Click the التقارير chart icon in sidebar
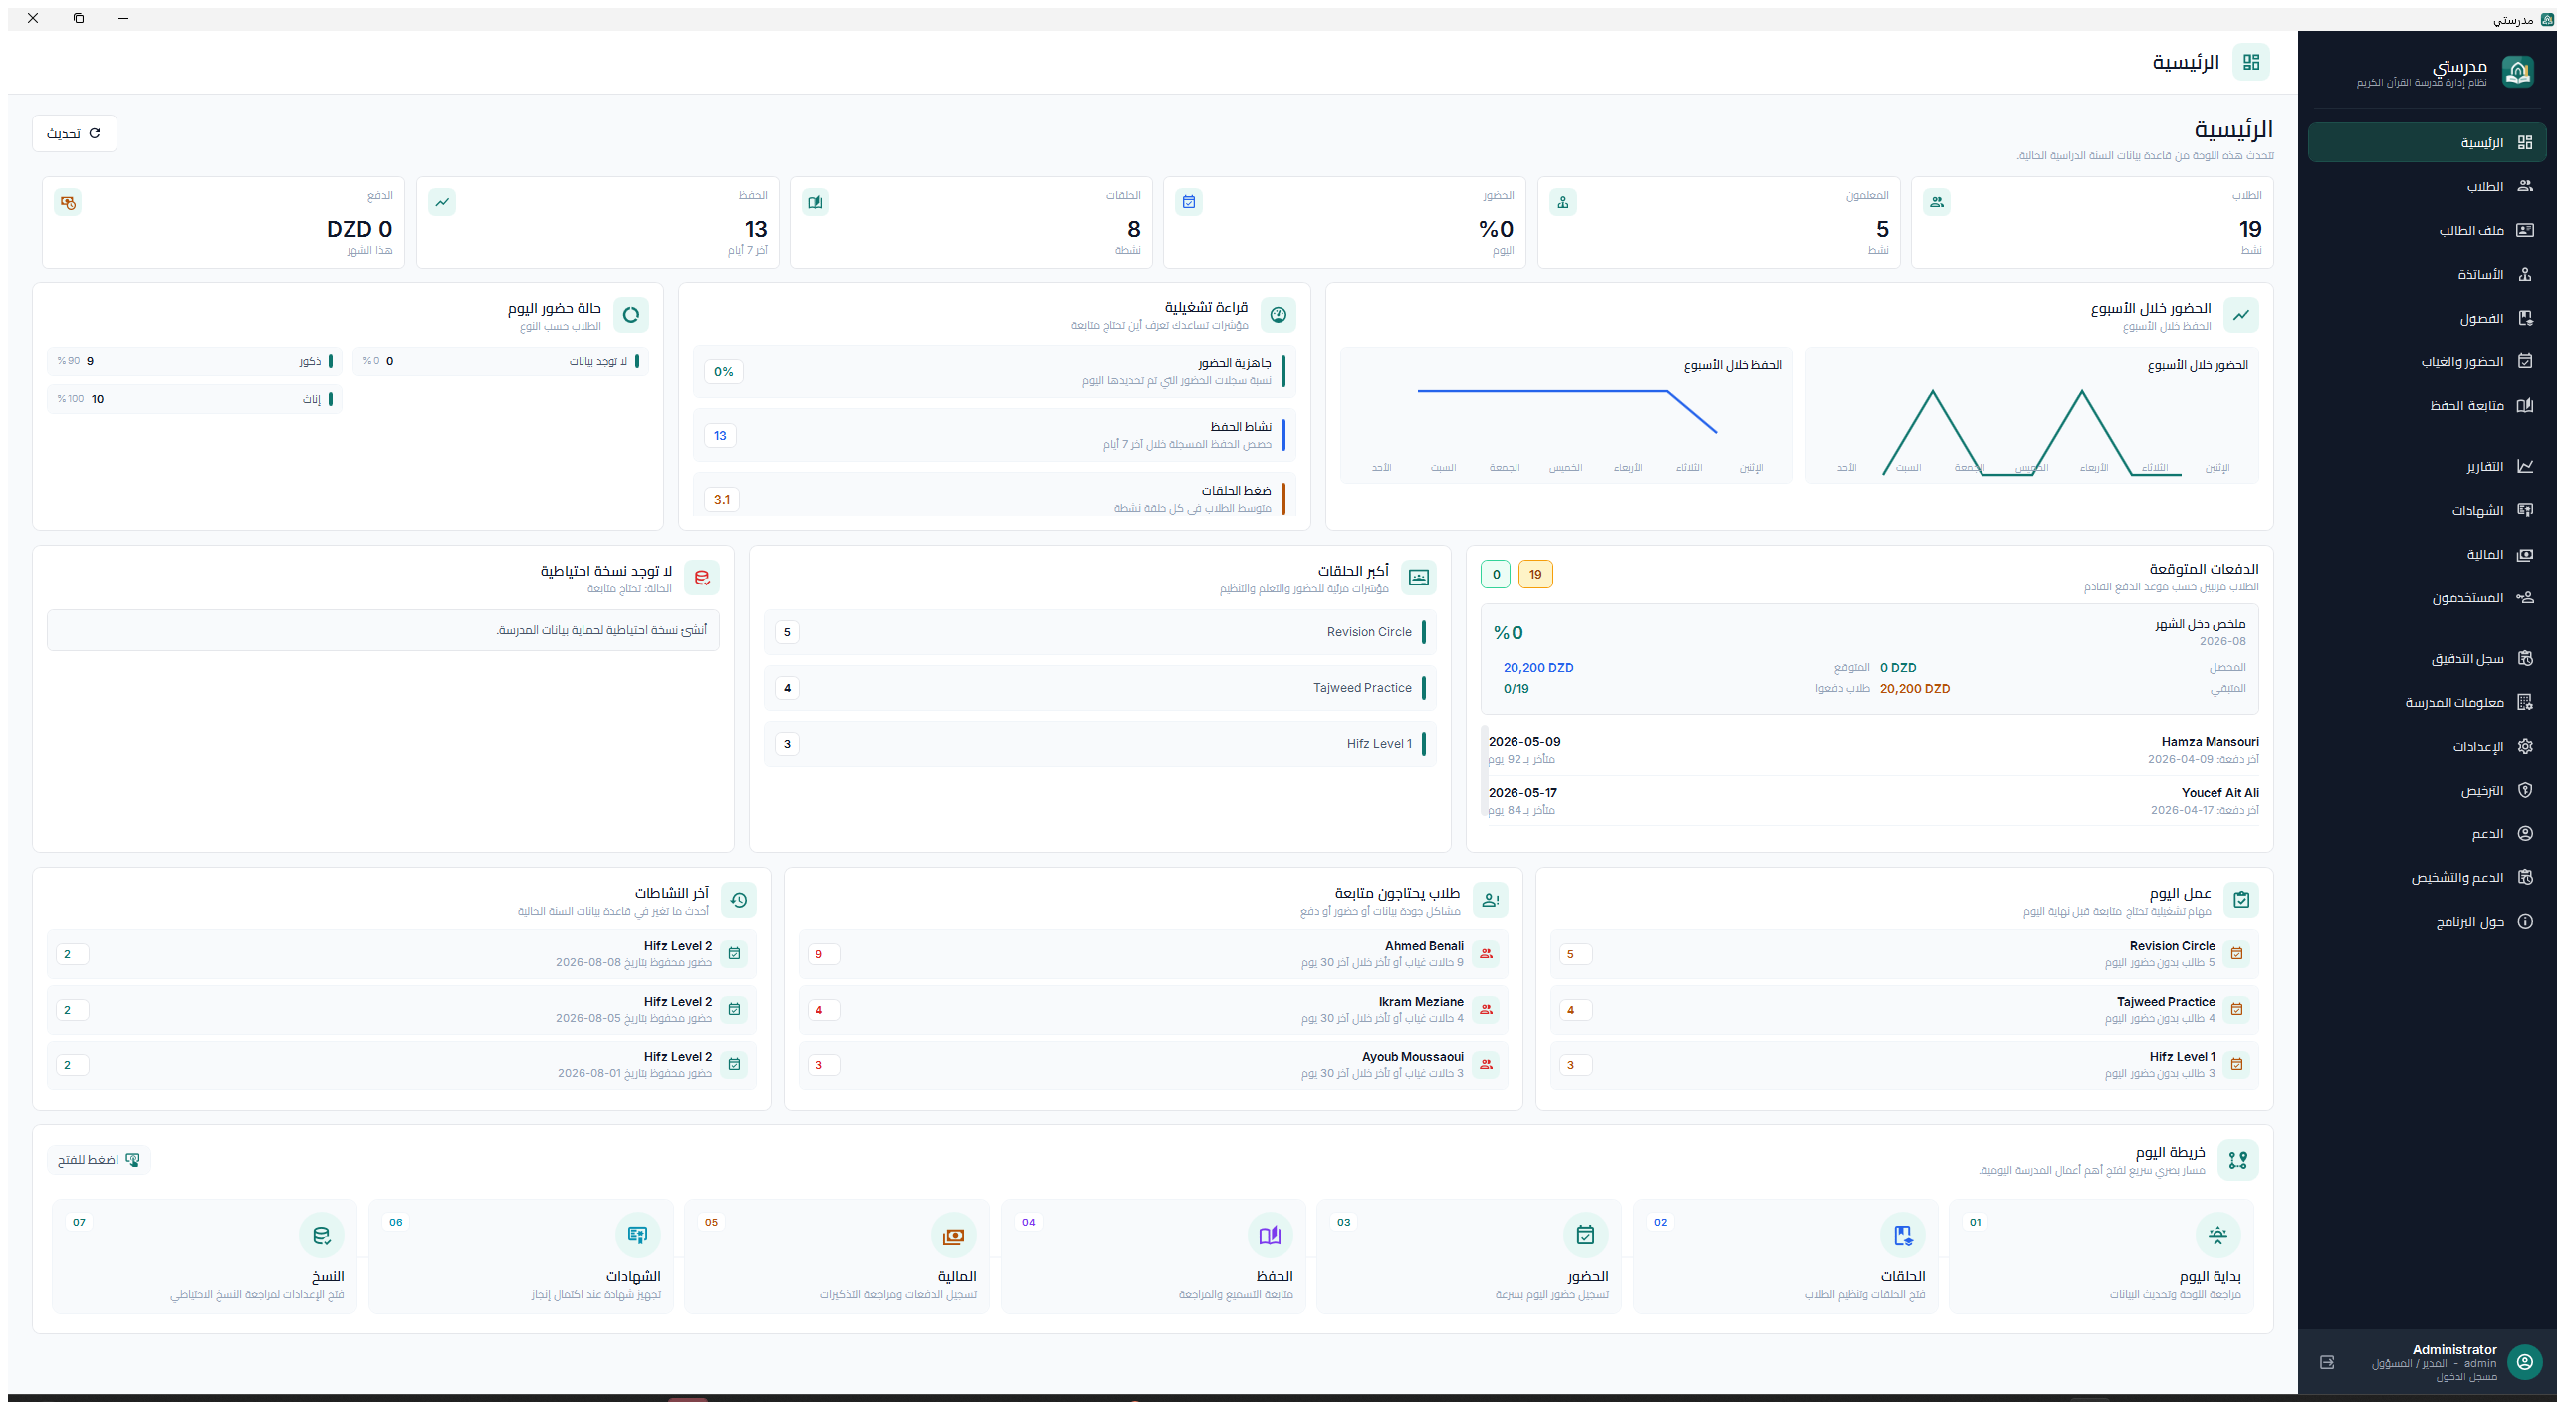Screen dimensions: 2565x1402 click(x=2525, y=466)
